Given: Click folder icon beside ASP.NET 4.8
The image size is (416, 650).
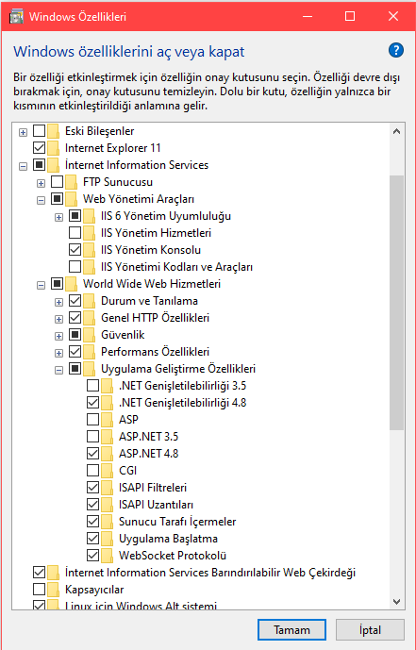Looking at the screenshot, I should pos(107,454).
